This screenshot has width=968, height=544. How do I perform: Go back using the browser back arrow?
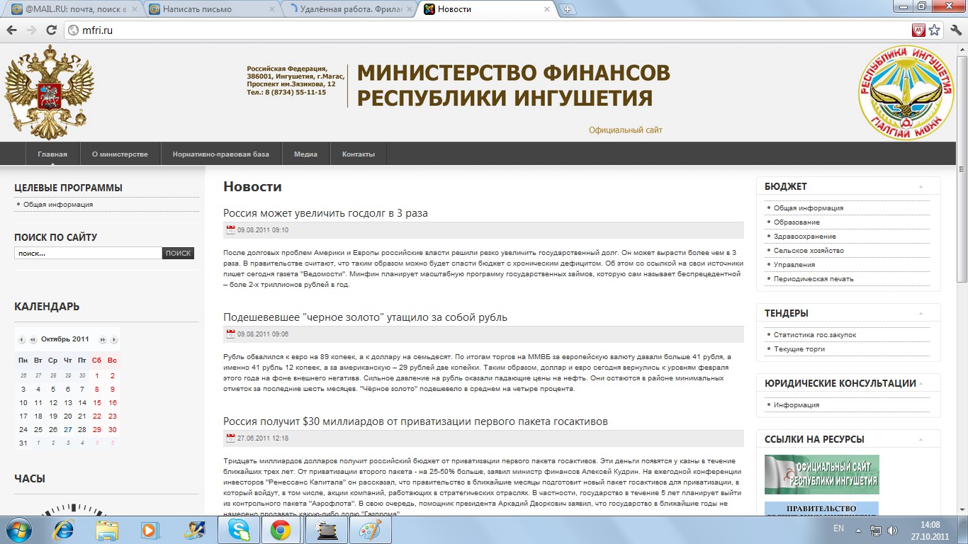(12, 30)
